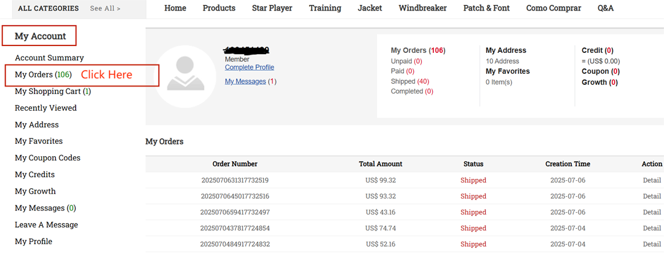Click the Complete Profile link
Image resolution: width=664 pixels, height=254 pixels.
coord(249,67)
